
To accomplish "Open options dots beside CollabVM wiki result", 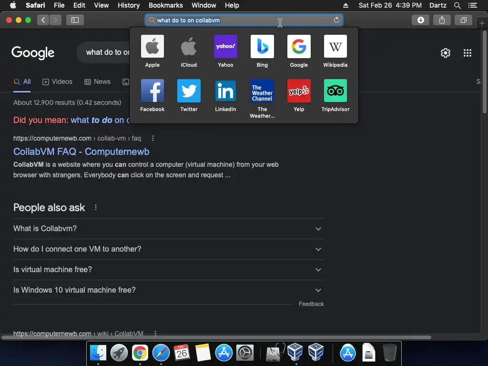I will [155, 333].
